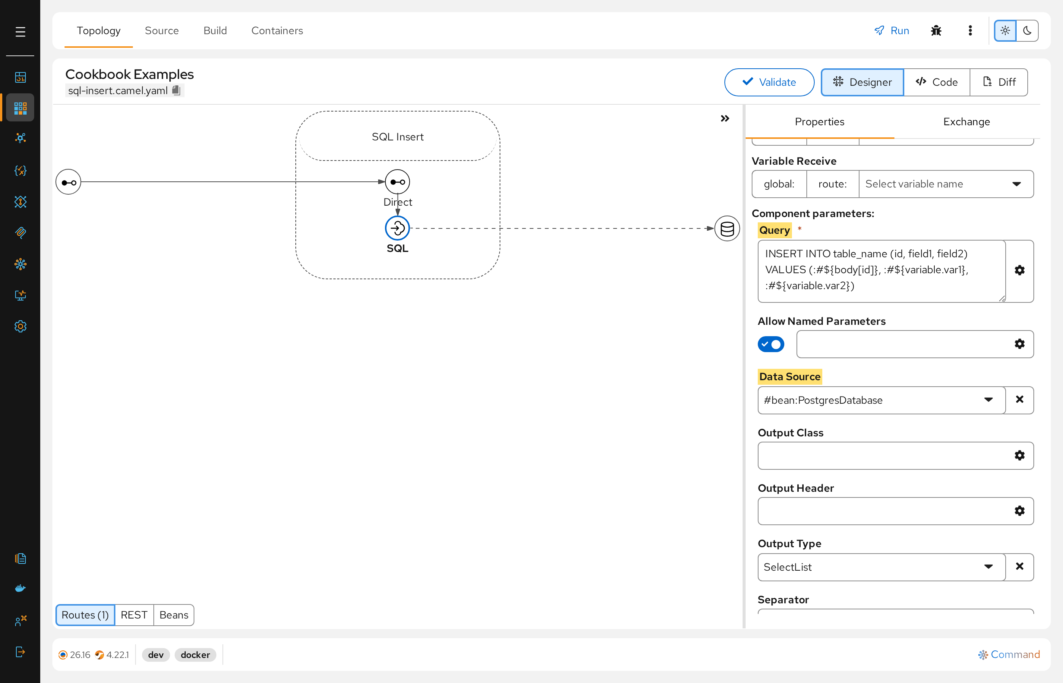The image size is (1063, 683).
Task: Open the Command link in status bar
Action: (1009, 655)
